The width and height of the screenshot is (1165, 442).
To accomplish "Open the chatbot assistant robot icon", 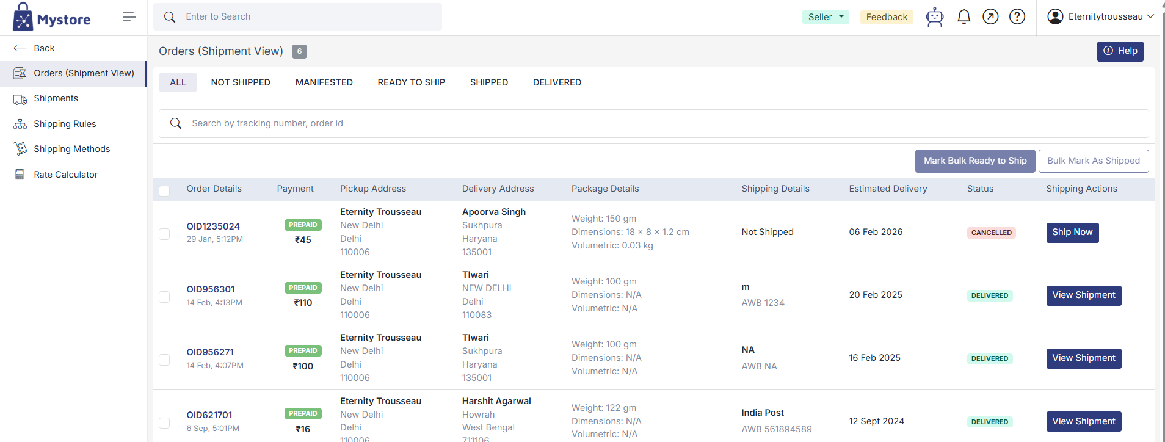I will point(934,17).
